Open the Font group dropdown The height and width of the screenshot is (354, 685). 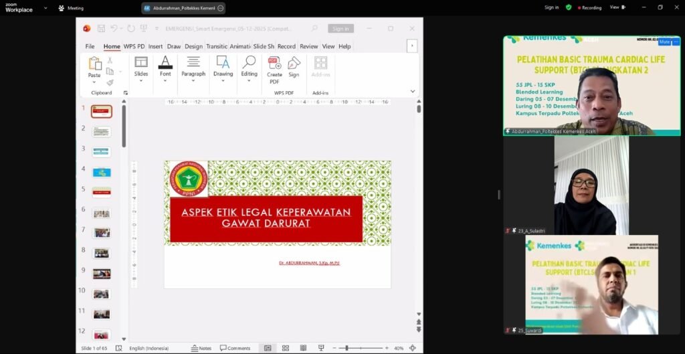165,80
